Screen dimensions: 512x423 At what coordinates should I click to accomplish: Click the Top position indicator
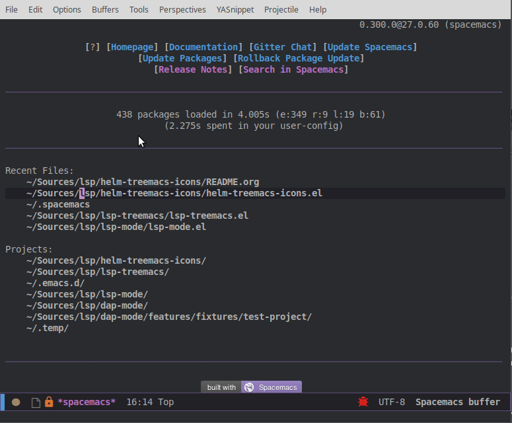pyautogui.click(x=166, y=402)
